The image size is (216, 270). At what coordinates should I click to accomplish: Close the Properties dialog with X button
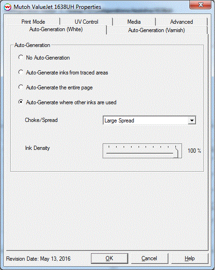coord(200,5)
